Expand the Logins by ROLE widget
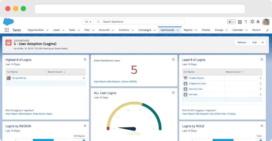272x141 pixels. pos(262,126)
